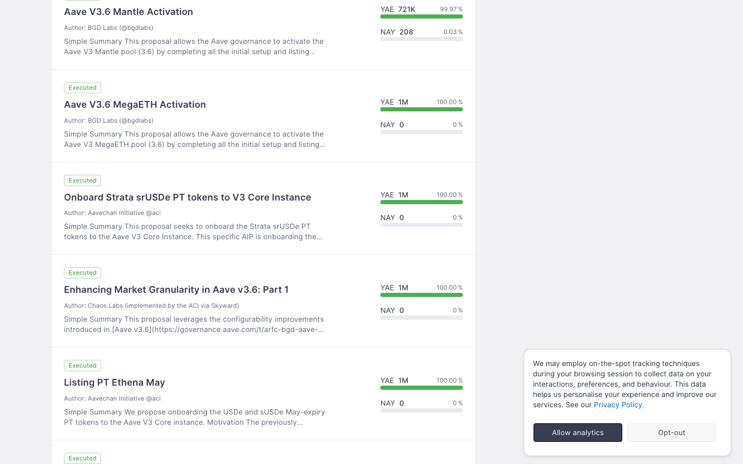
Task: Select author Aavechan Initiative on Listing PT Ethena May
Action: (x=112, y=398)
